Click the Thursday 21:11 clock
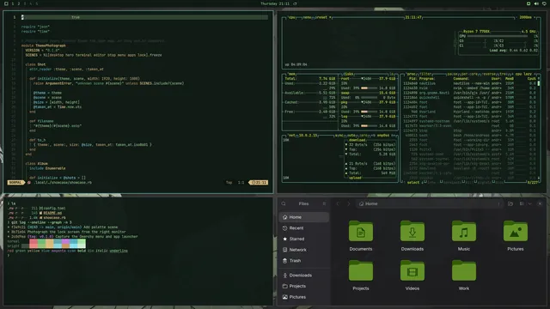 coord(275,3)
